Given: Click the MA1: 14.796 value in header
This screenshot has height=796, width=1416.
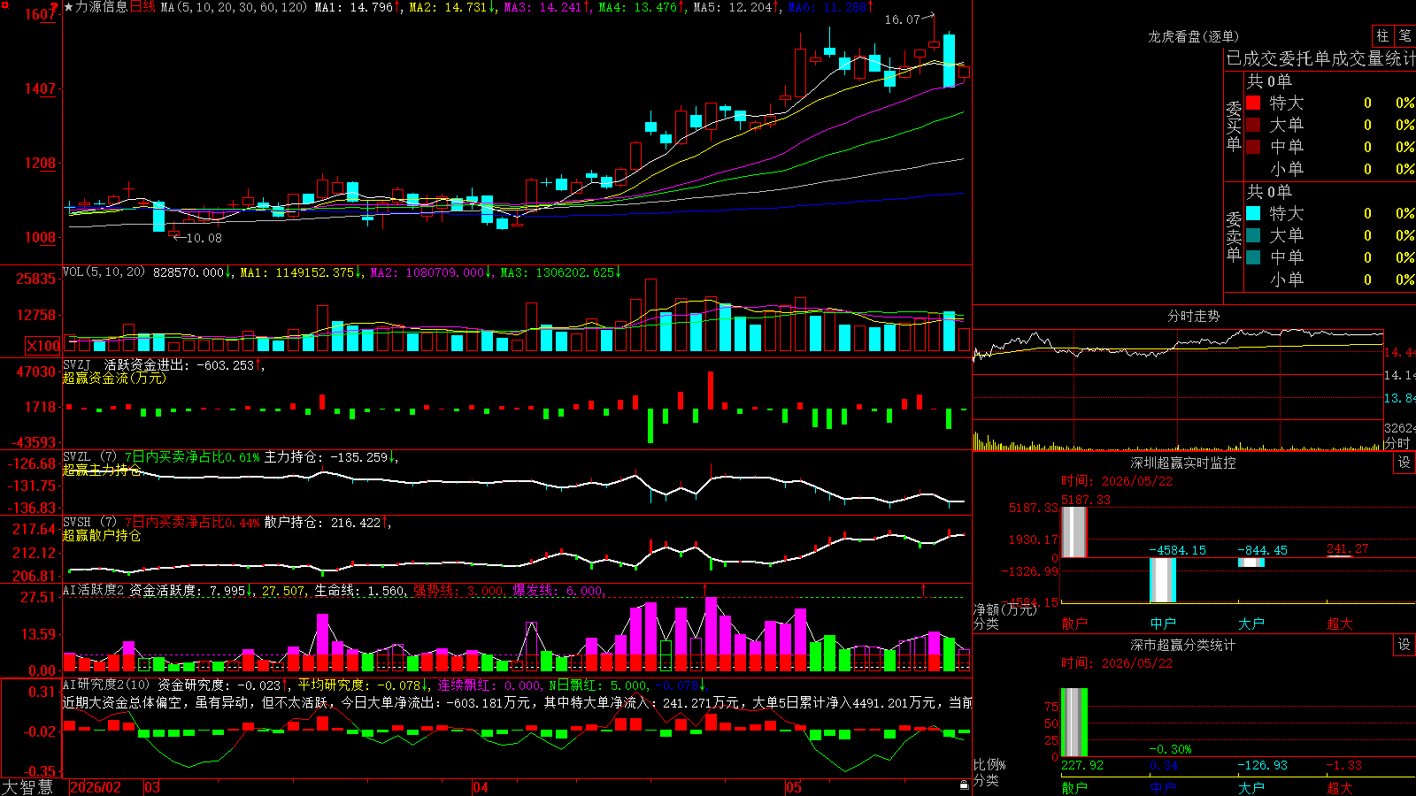Looking at the screenshot, I should (353, 7).
